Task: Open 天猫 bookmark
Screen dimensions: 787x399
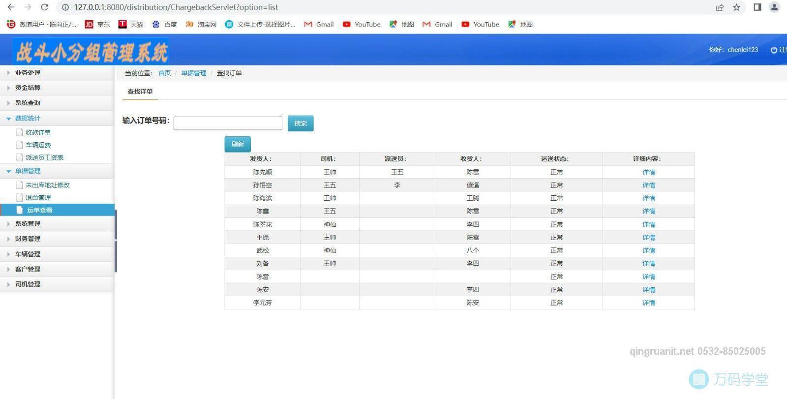Action: pos(131,24)
